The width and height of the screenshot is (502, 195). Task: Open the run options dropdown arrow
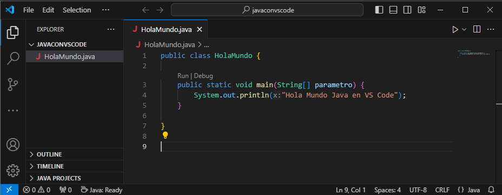464,29
